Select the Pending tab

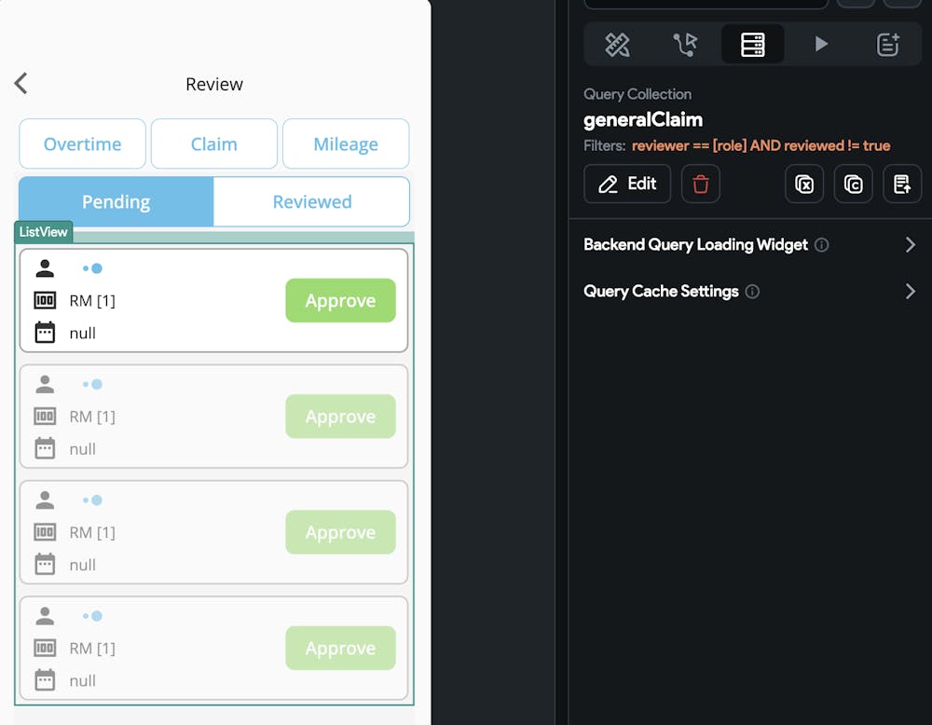coord(116,201)
